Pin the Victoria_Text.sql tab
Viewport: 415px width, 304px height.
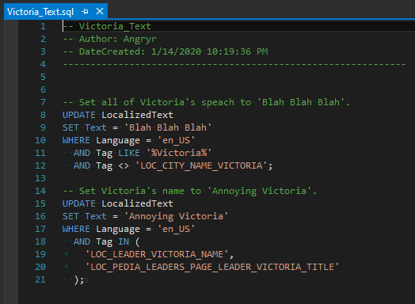pyautogui.click(x=85, y=12)
